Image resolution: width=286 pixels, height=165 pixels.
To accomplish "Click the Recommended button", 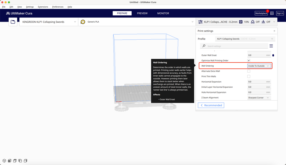I will coord(211,105).
